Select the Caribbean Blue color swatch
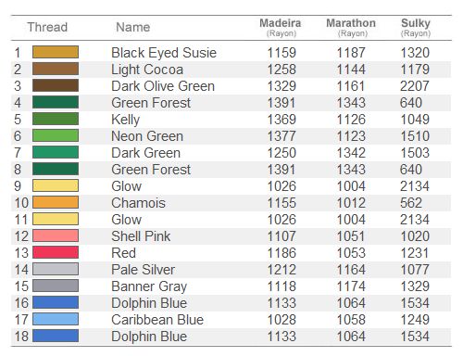 pyautogui.click(x=56, y=319)
